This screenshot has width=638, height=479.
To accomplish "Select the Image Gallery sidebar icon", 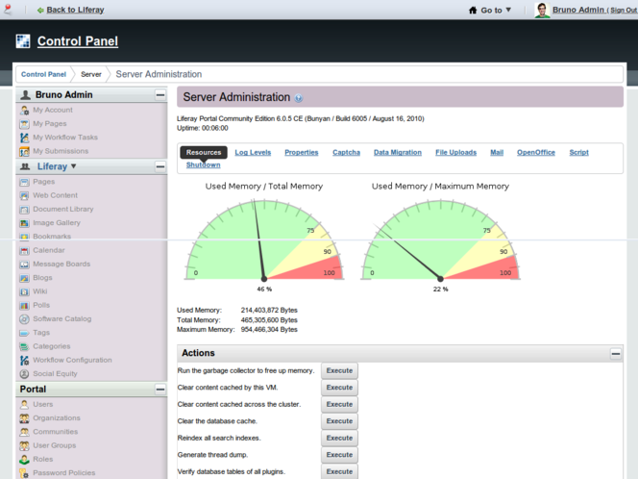I will [24, 222].
